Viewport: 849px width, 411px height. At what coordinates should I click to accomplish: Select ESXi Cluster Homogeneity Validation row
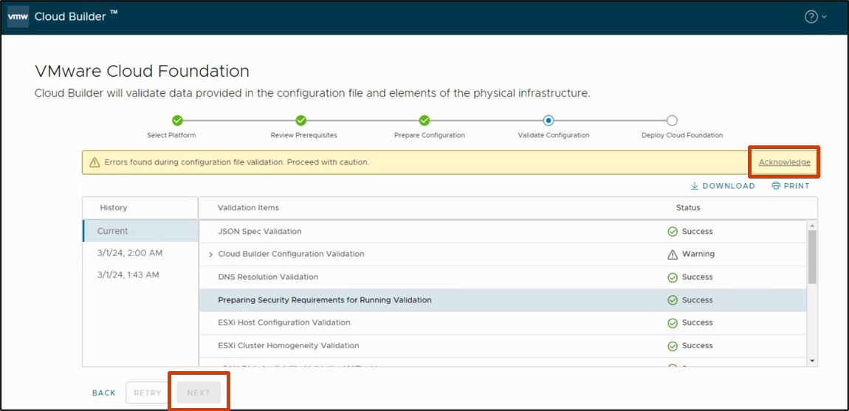click(503, 345)
